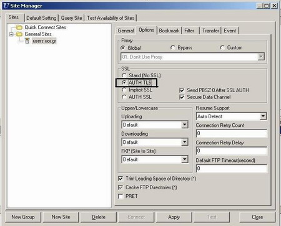
Task: Click the Quick Connect Sites folder icon
Action: (x=19, y=27)
